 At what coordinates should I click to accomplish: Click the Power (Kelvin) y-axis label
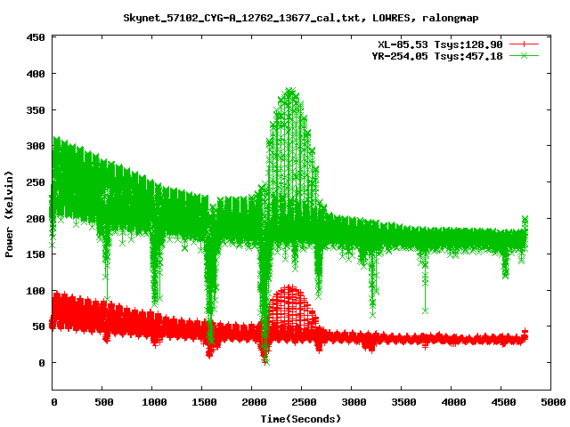click(9, 214)
